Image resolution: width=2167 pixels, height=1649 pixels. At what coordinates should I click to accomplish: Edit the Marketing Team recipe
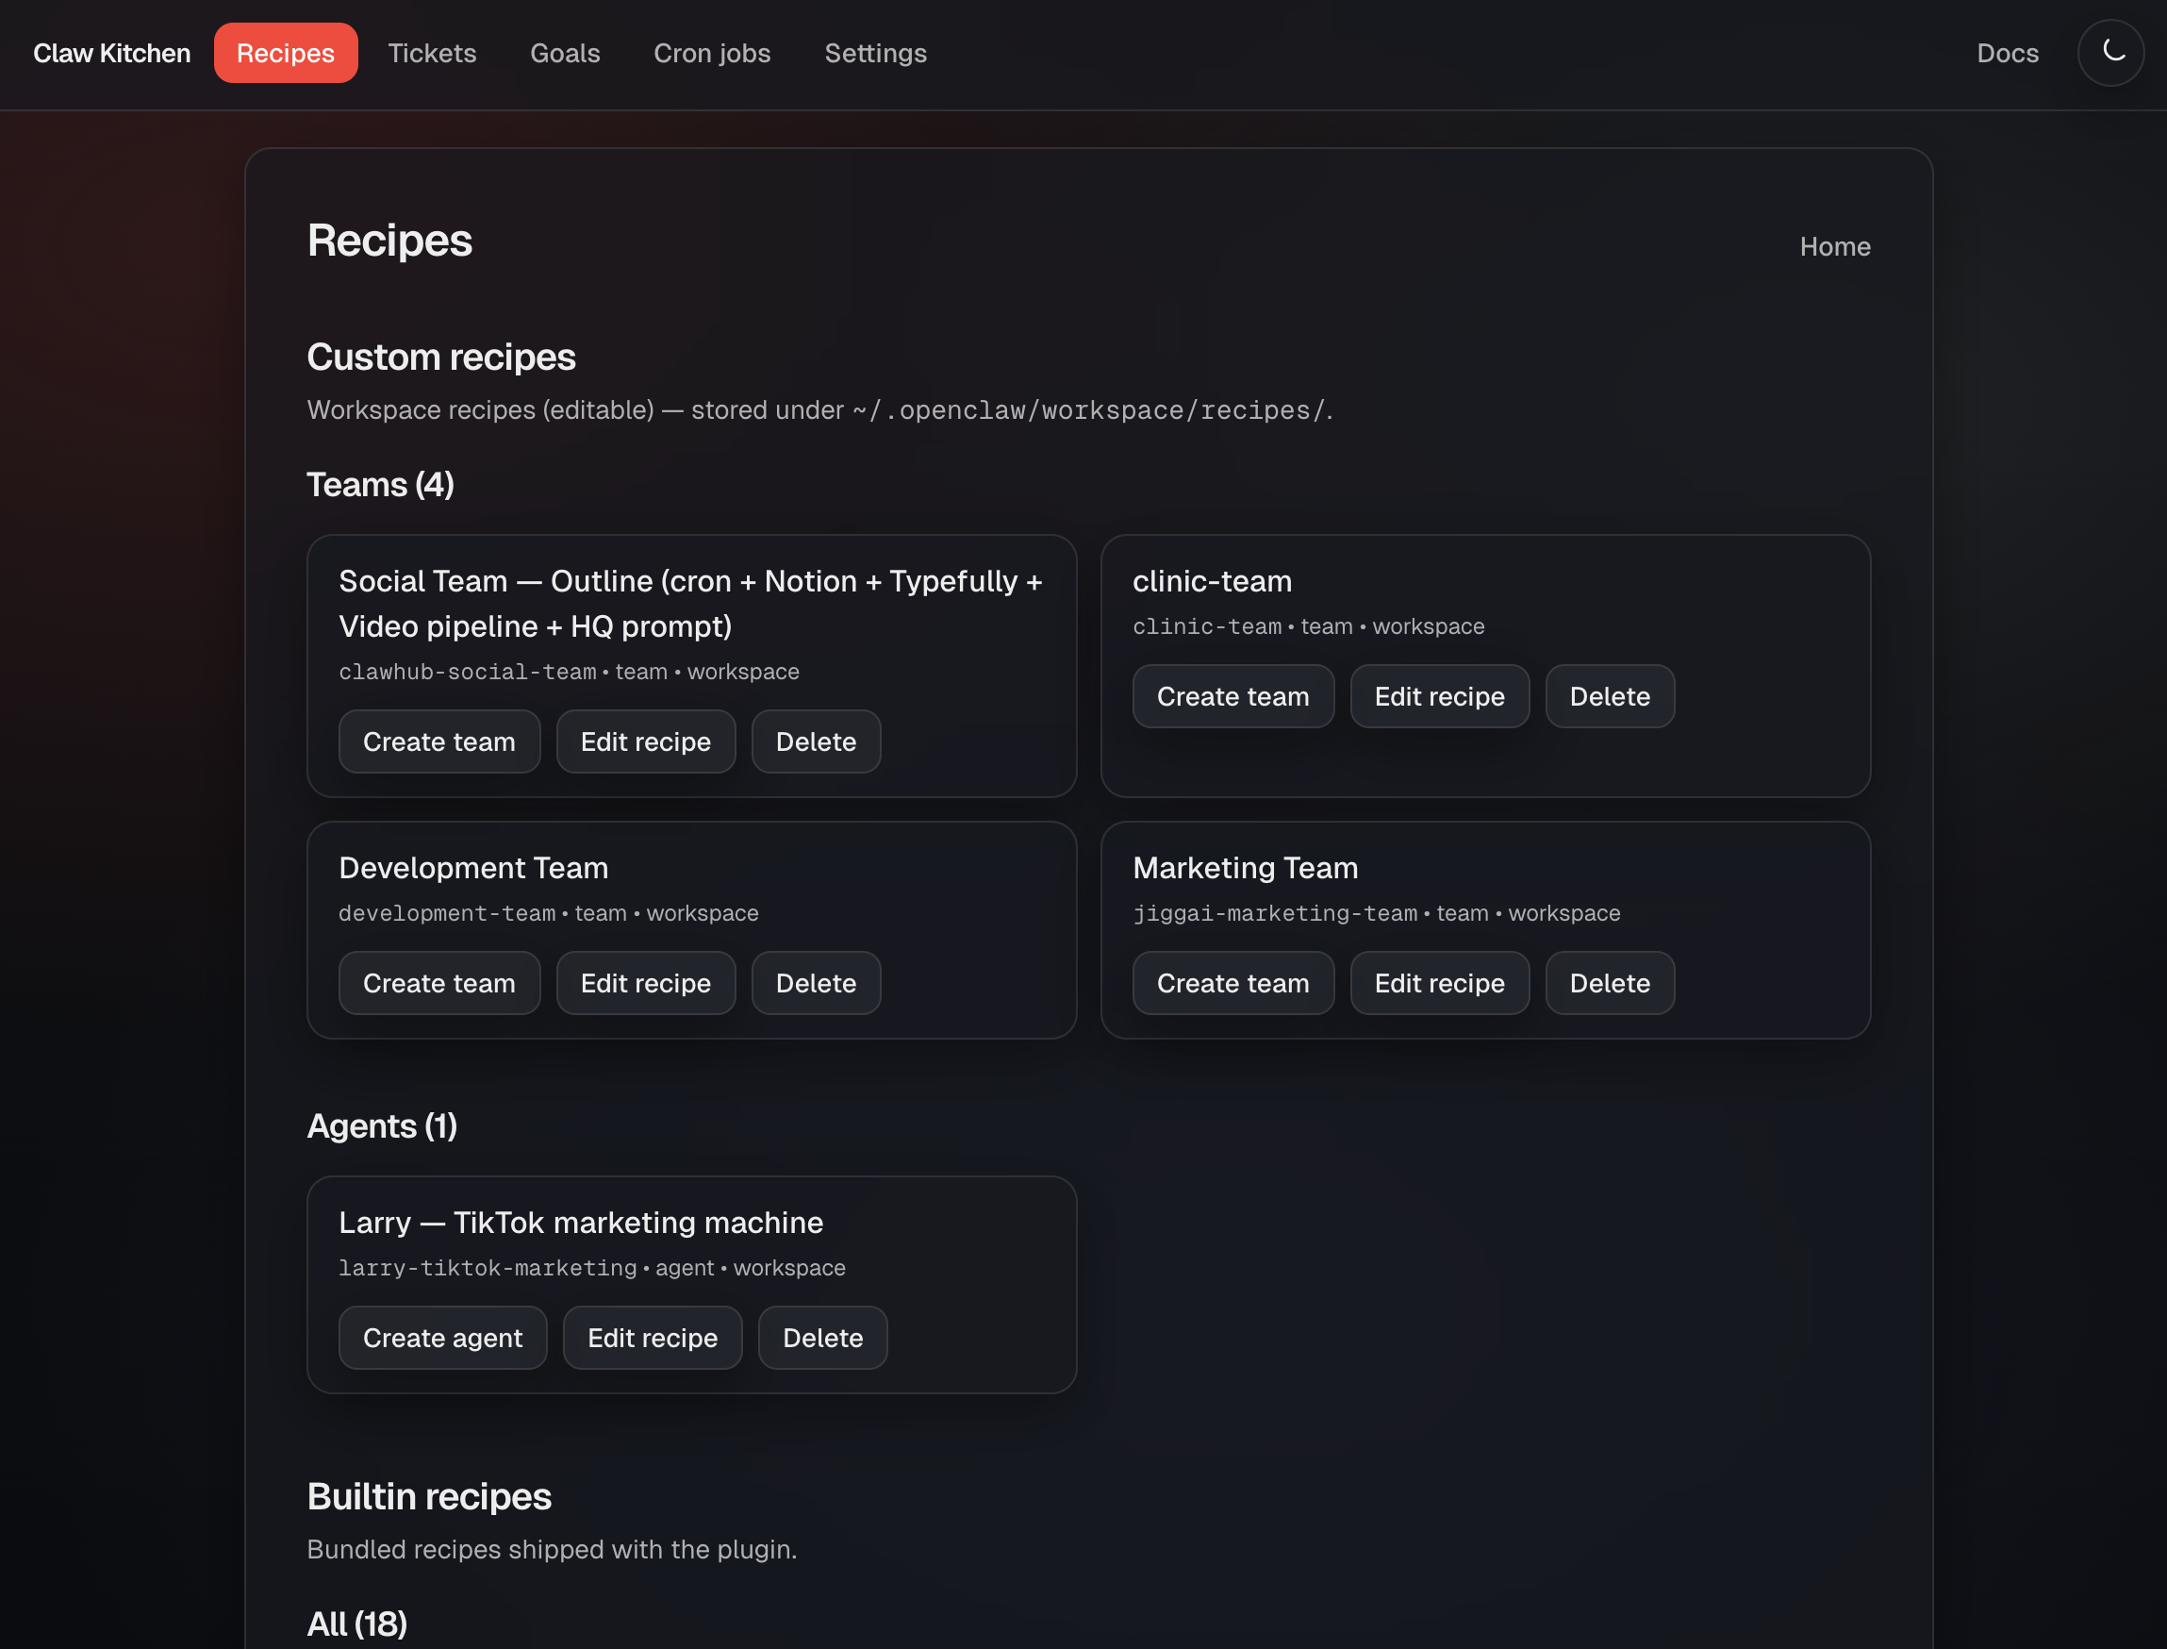click(x=1439, y=984)
